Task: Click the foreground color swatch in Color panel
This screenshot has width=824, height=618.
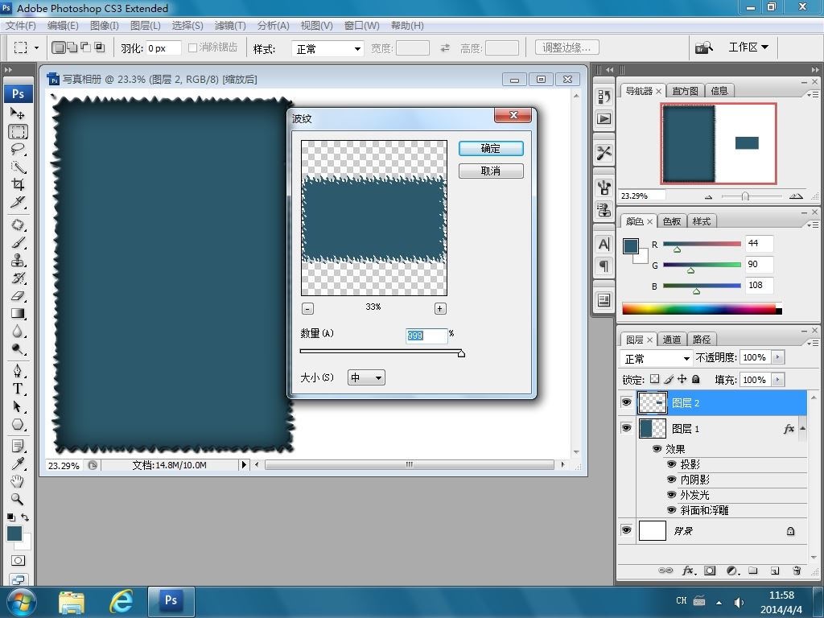Action: coord(631,246)
